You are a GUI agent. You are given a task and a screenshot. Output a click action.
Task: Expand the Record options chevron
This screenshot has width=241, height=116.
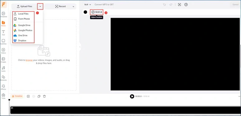(x=73, y=7)
